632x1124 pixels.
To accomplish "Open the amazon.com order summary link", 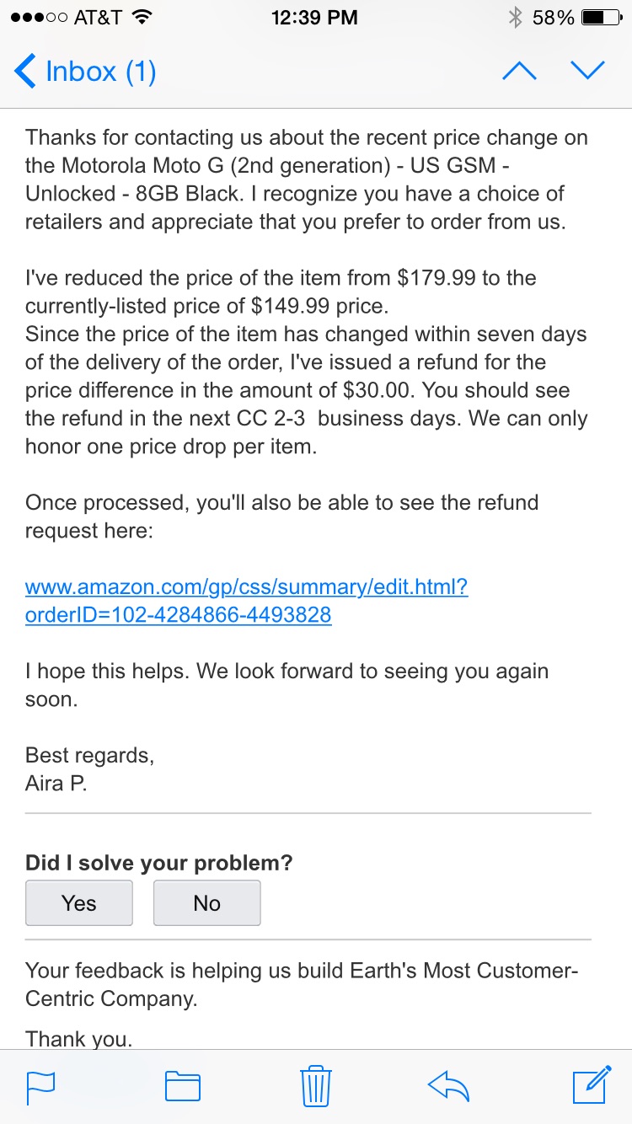I will pos(246,601).
